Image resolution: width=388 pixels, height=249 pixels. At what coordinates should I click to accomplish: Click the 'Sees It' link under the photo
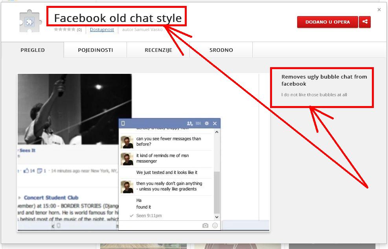click(x=27, y=150)
